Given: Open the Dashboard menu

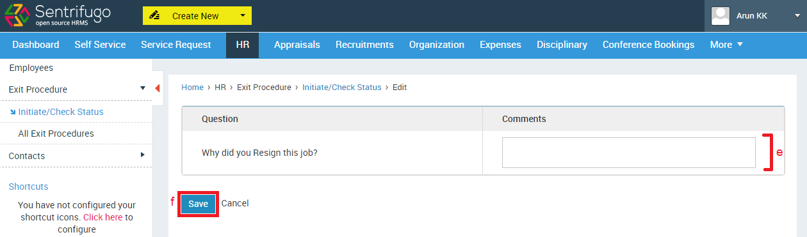Looking at the screenshot, I should pyautogui.click(x=36, y=45).
